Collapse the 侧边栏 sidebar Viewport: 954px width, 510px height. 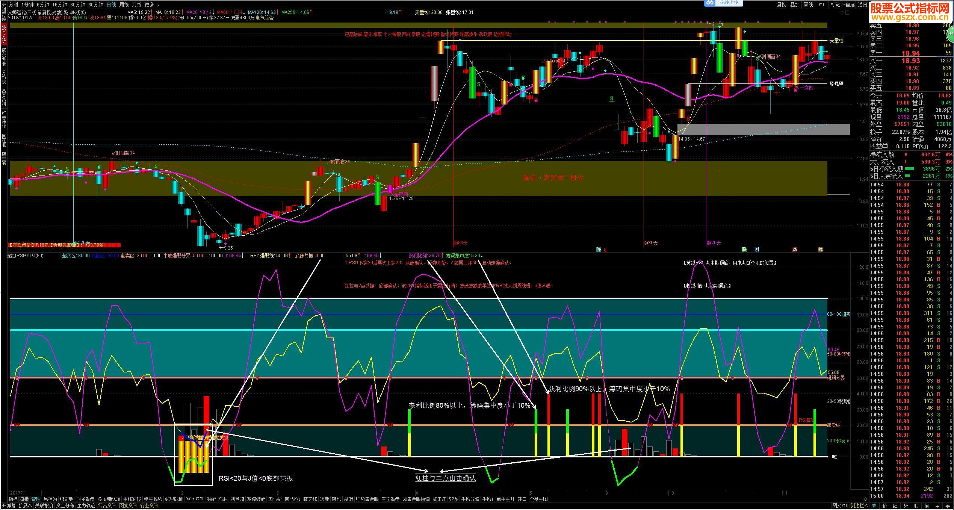click(859, 506)
